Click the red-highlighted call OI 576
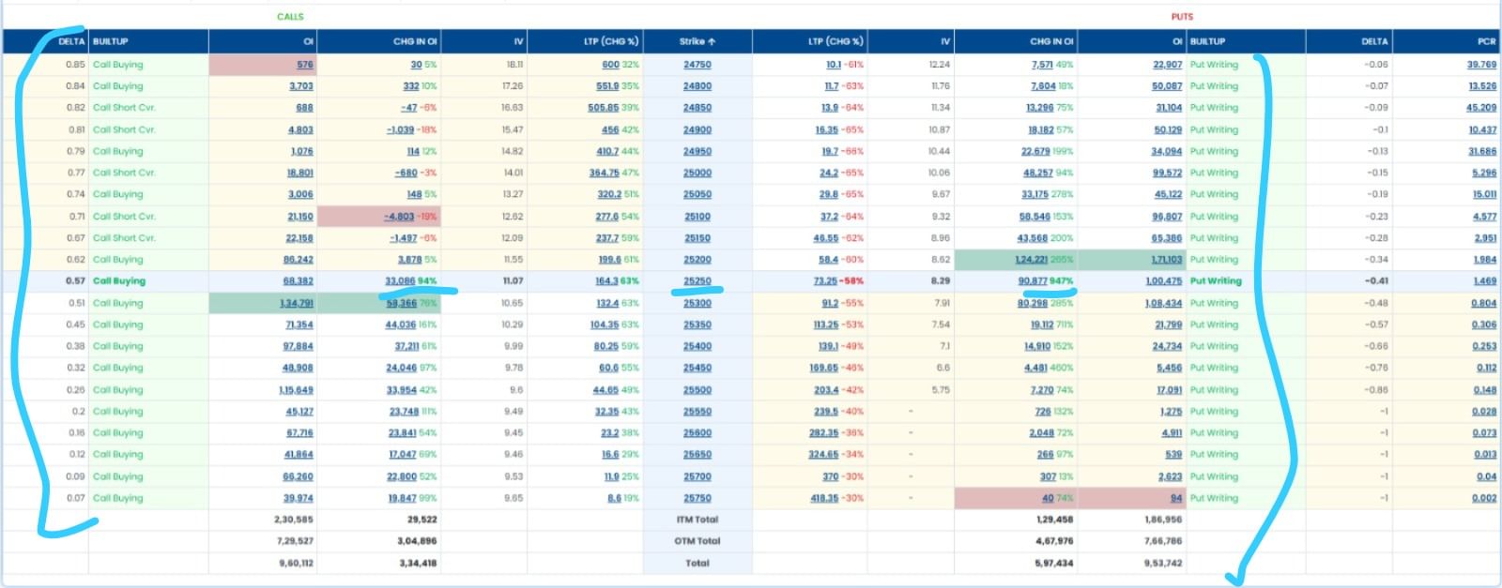Image resolution: width=1502 pixels, height=588 pixels. (x=304, y=65)
